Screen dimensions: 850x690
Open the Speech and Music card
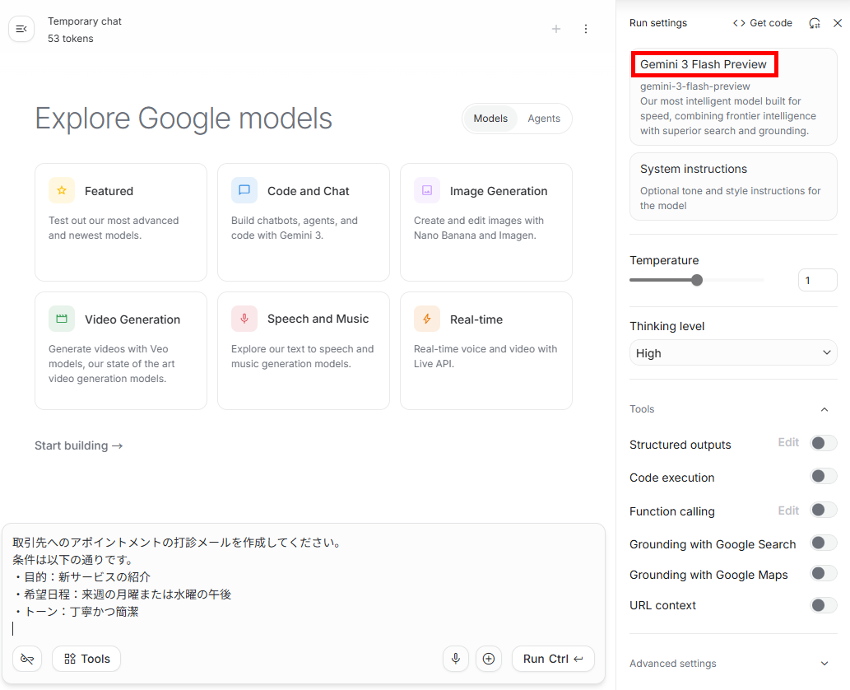tap(304, 351)
